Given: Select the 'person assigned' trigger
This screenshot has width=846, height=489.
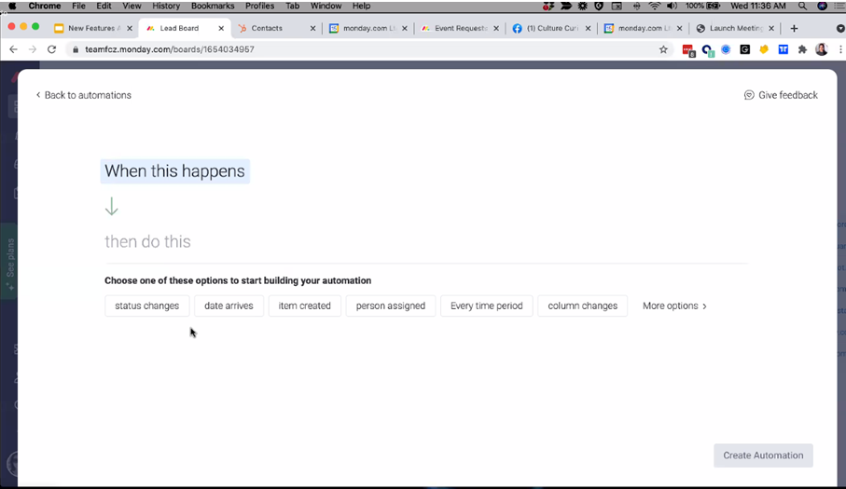Looking at the screenshot, I should [390, 306].
